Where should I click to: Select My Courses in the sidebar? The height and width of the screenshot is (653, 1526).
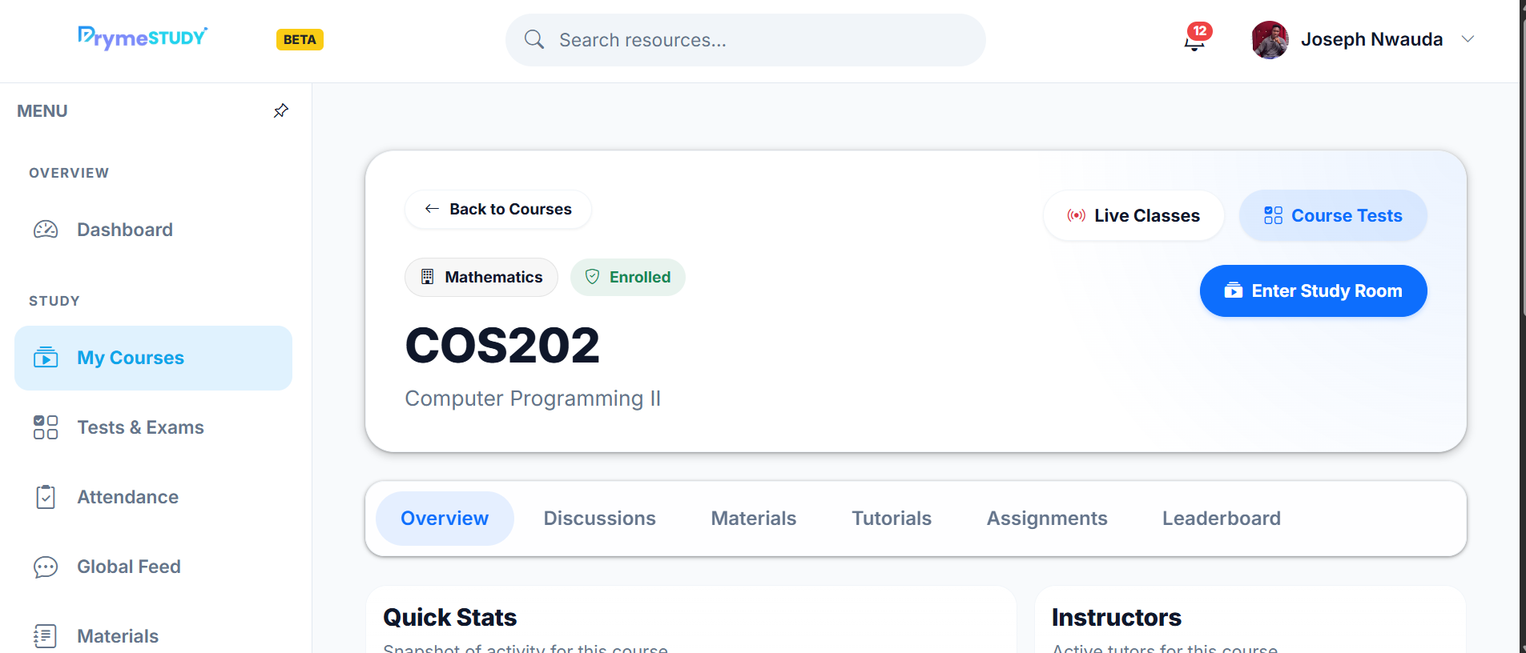point(153,358)
